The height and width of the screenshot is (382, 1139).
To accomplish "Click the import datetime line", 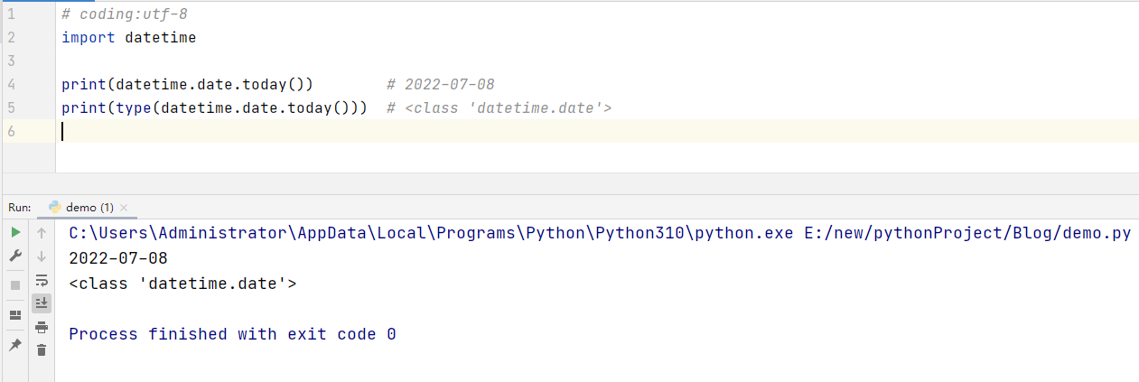I will point(128,38).
